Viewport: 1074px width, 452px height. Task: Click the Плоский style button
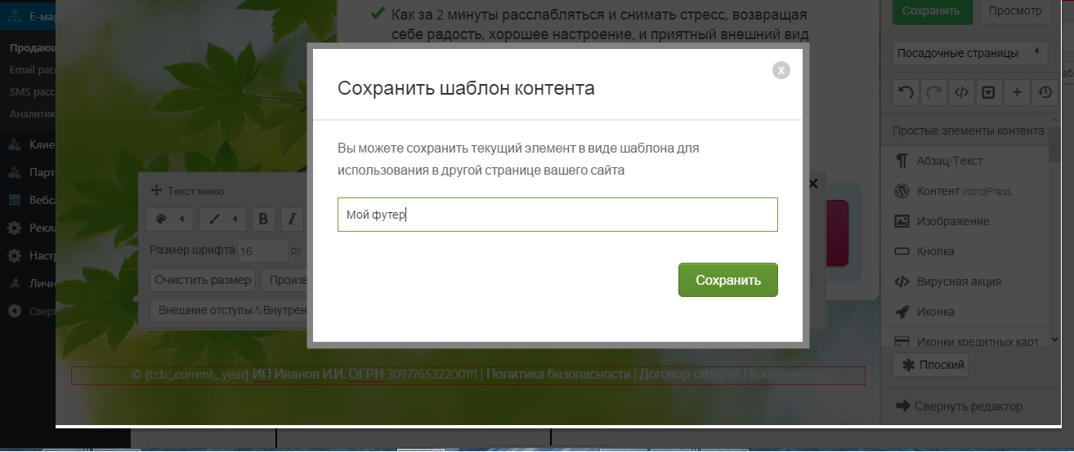pyautogui.click(x=931, y=365)
